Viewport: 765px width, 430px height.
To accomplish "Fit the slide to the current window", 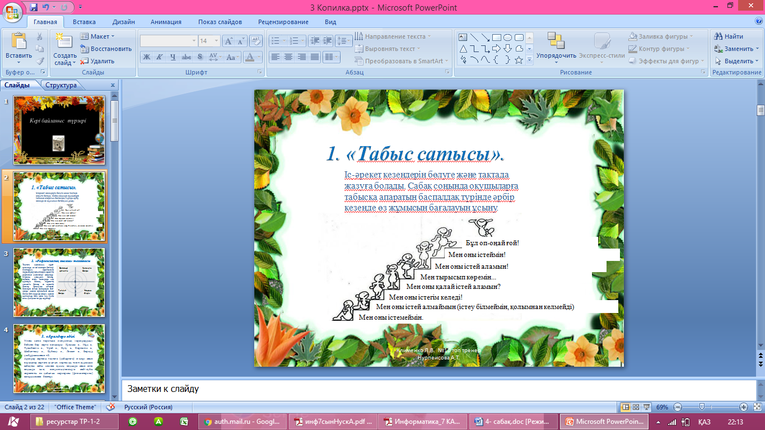I will coord(757,407).
